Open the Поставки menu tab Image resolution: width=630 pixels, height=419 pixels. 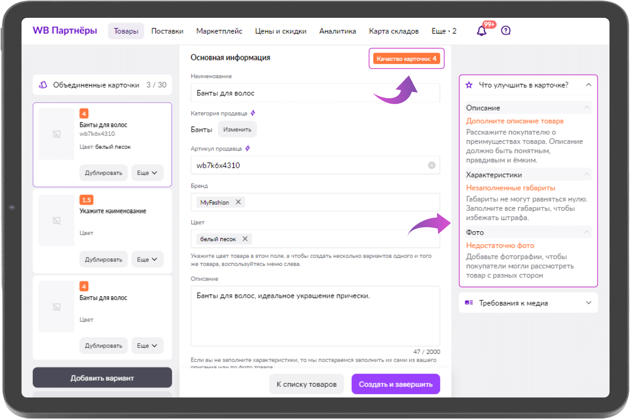click(167, 31)
